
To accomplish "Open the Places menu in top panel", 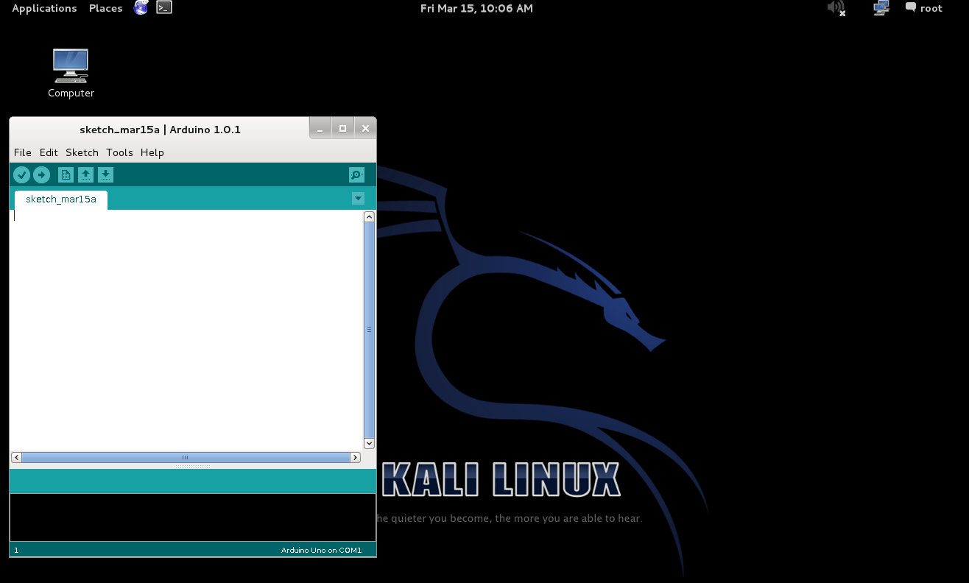I will coord(105,8).
